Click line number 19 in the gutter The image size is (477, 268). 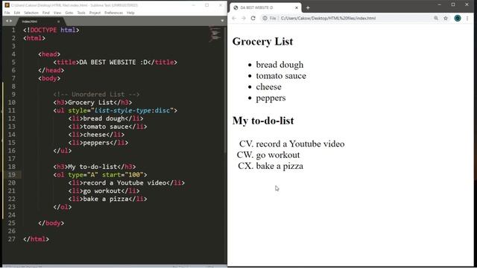(x=12, y=175)
